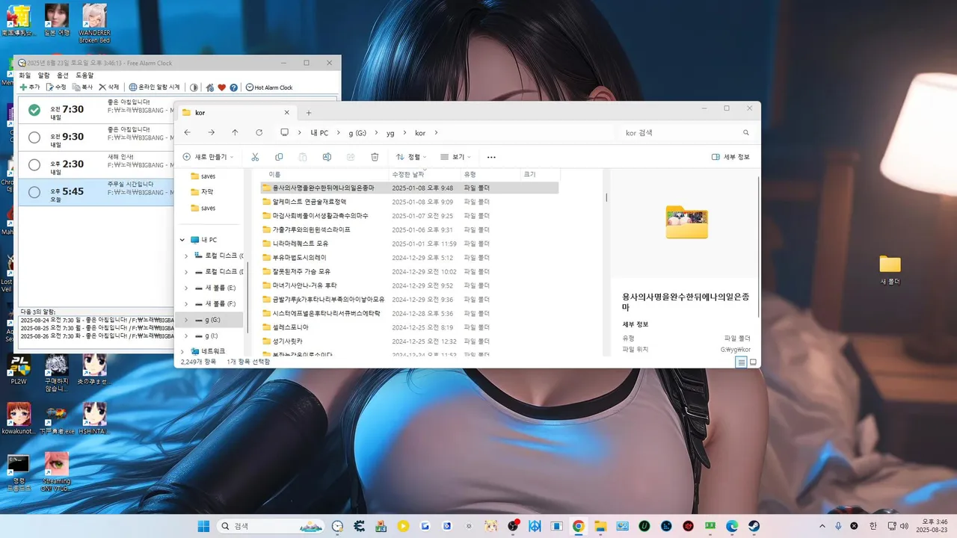Screen dimensions: 957x538
Task: Click the Cut scissors icon
Action: [255, 157]
